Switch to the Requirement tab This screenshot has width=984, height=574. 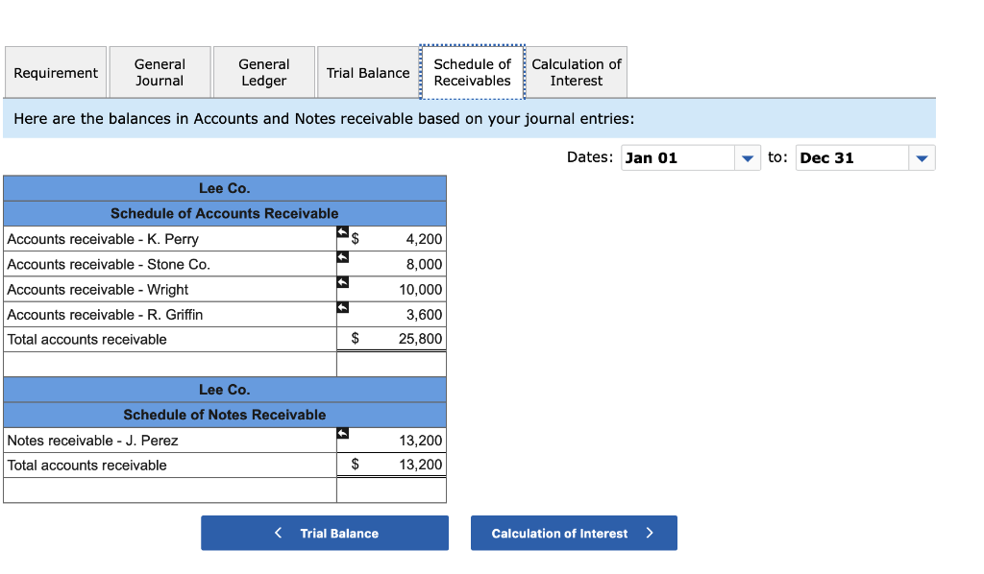[55, 71]
